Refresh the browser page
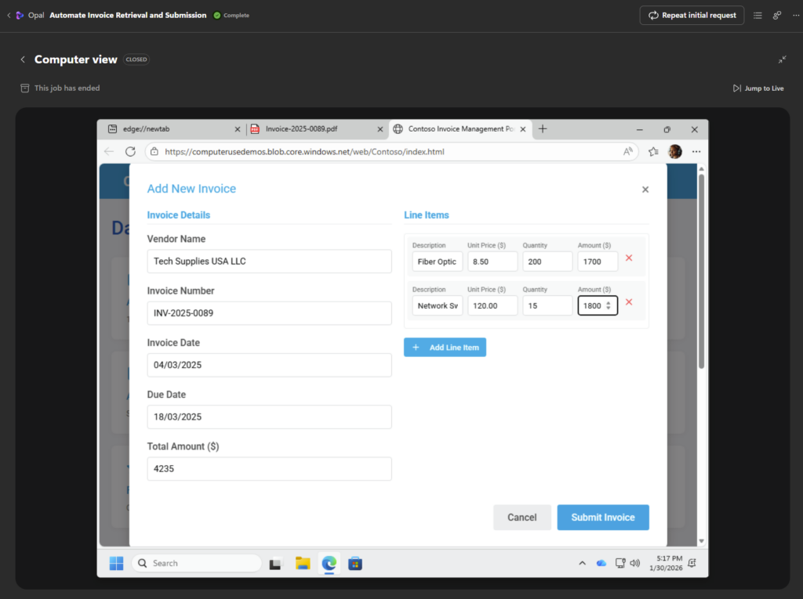803x599 pixels. pos(130,151)
